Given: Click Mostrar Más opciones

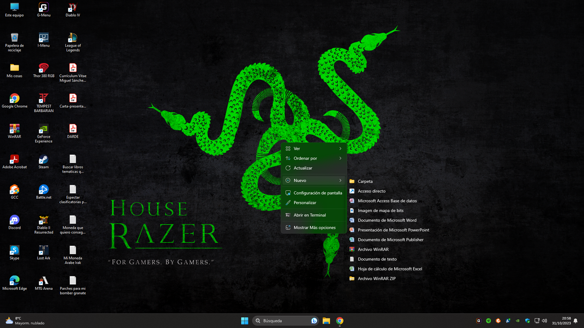Looking at the screenshot, I should pyautogui.click(x=314, y=227).
